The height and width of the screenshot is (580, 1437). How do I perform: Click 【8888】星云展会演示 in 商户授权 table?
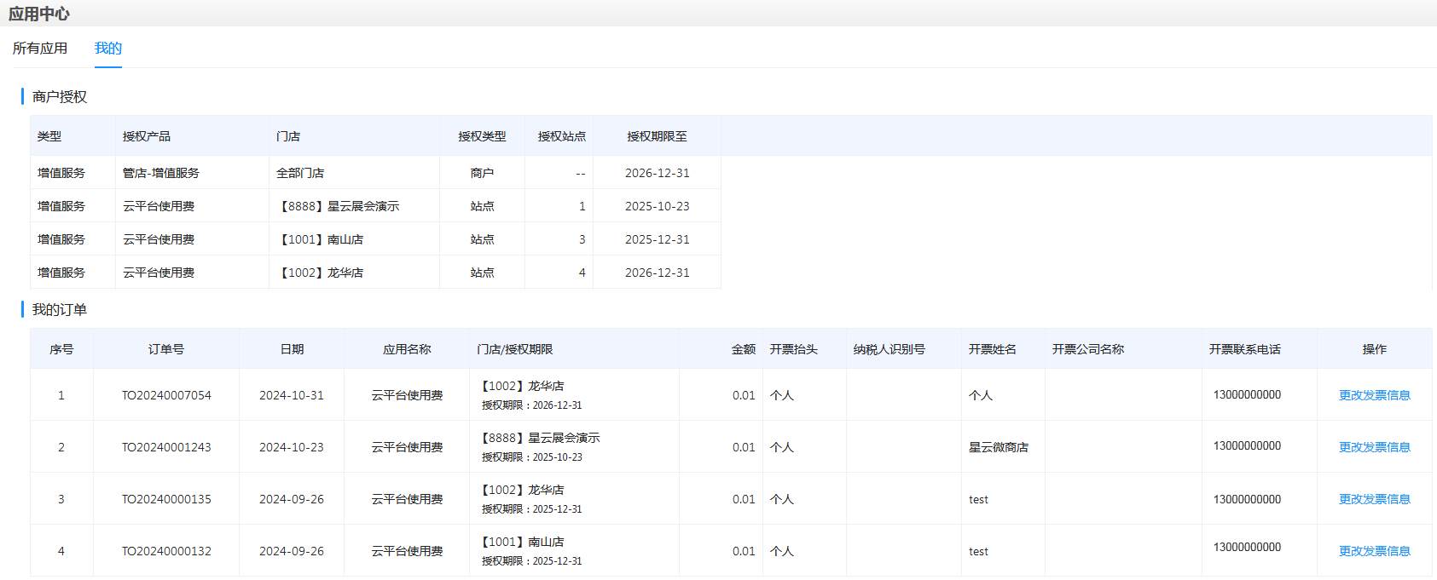click(x=338, y=206)
